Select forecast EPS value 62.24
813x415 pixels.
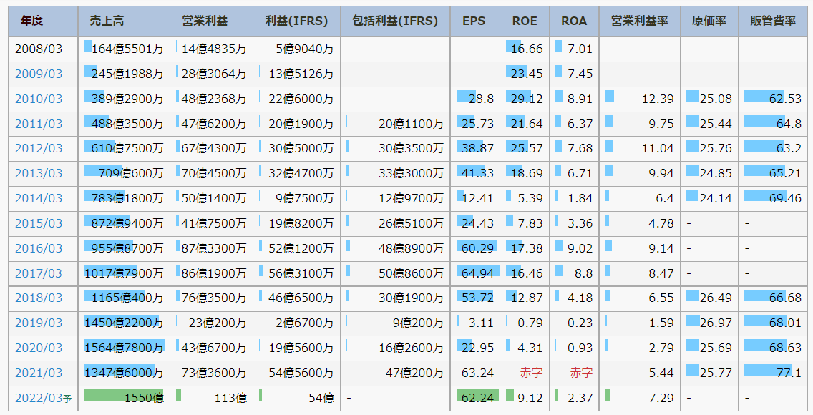(477, 399)
